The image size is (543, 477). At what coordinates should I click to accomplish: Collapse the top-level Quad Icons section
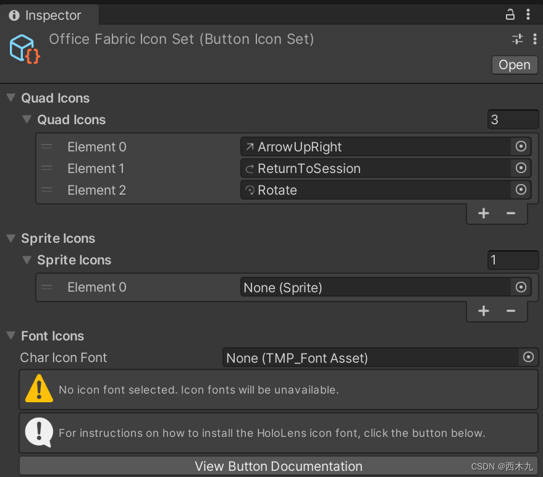pos(11,98)
